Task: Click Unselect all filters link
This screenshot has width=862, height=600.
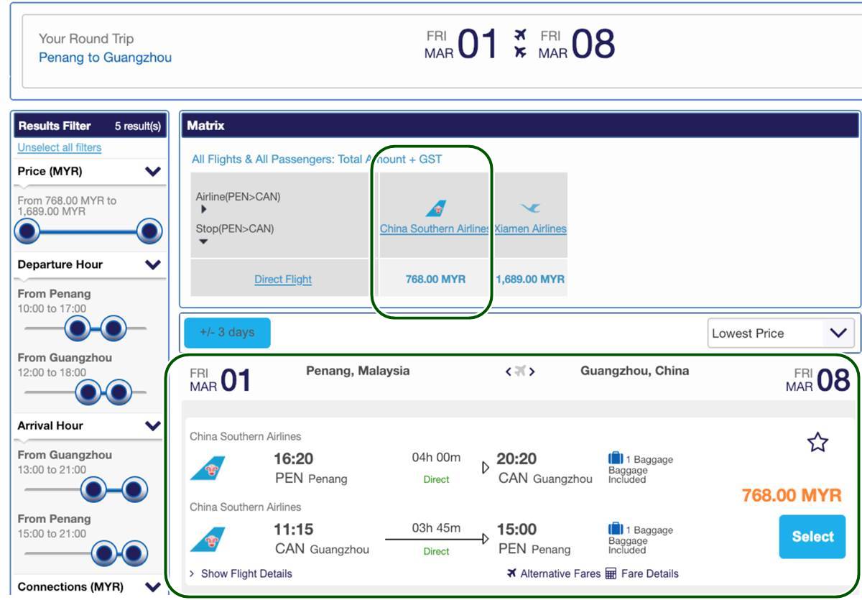Action: [60, 147]
